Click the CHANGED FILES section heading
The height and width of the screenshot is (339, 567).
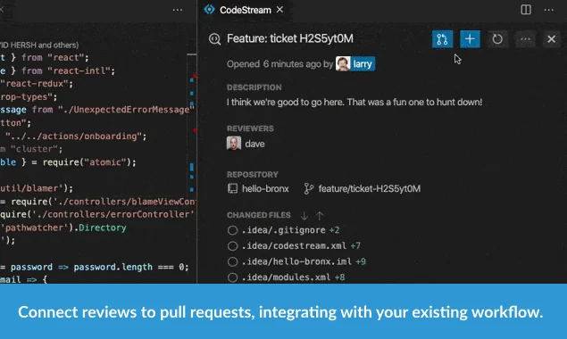click(259, 215)
